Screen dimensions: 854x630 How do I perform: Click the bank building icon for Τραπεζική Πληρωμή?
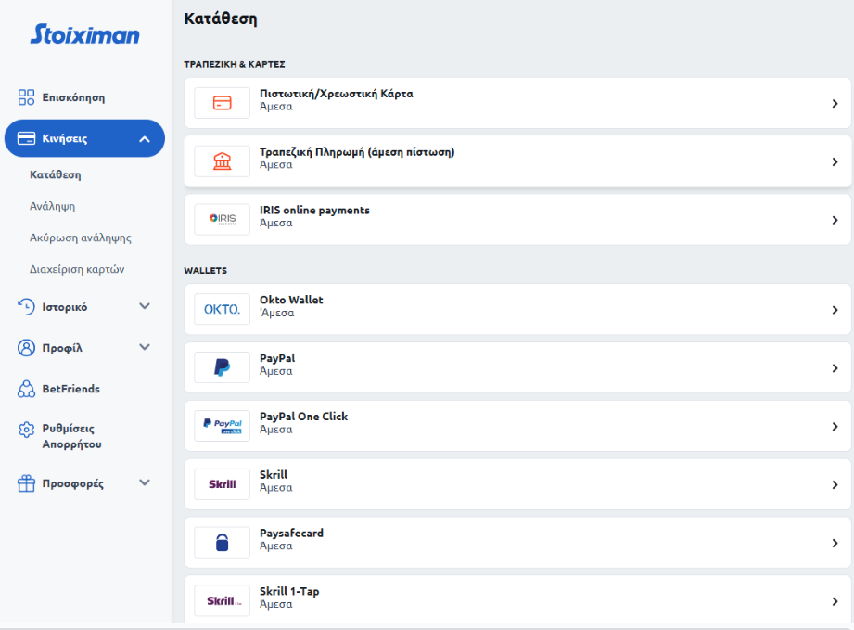coord(222,161)
